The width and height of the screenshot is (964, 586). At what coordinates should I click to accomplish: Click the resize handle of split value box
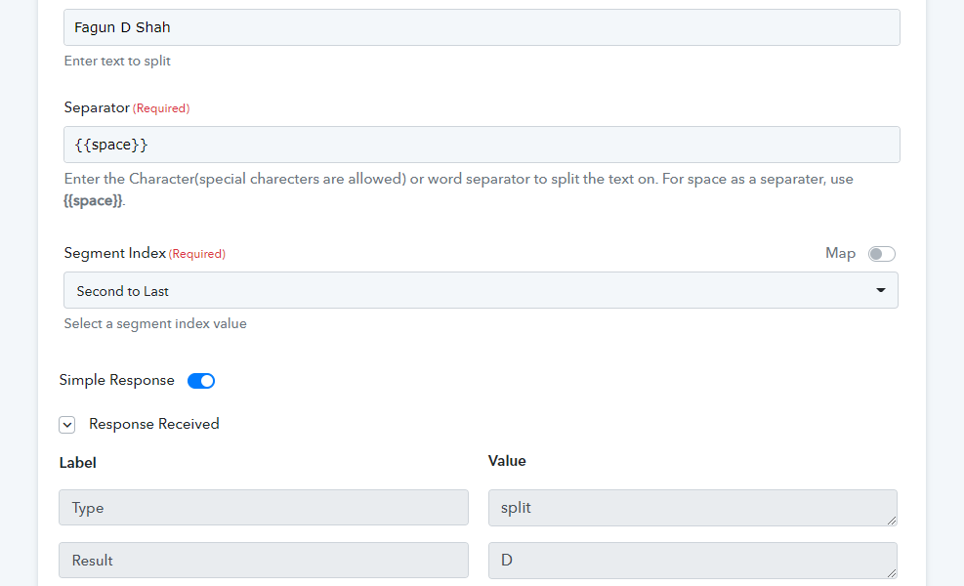point(892,521)
